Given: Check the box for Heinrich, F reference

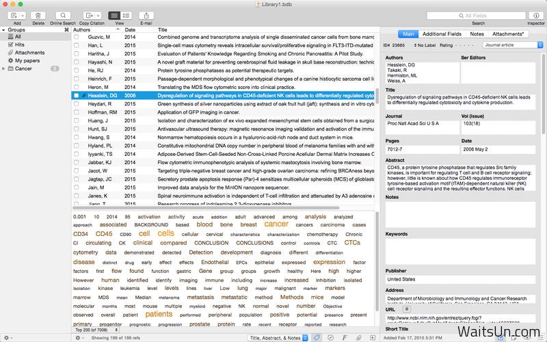Looking at the screenshot, I should click(x=76, y=79).
